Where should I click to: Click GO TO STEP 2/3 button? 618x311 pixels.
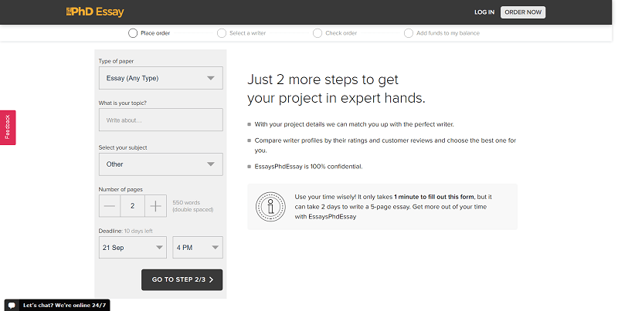coord(182,279)
